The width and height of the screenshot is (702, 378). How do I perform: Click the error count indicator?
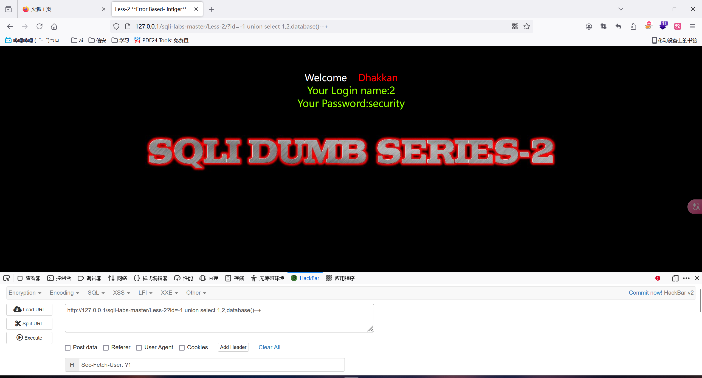pyautogui.click(x=659, y=278)
